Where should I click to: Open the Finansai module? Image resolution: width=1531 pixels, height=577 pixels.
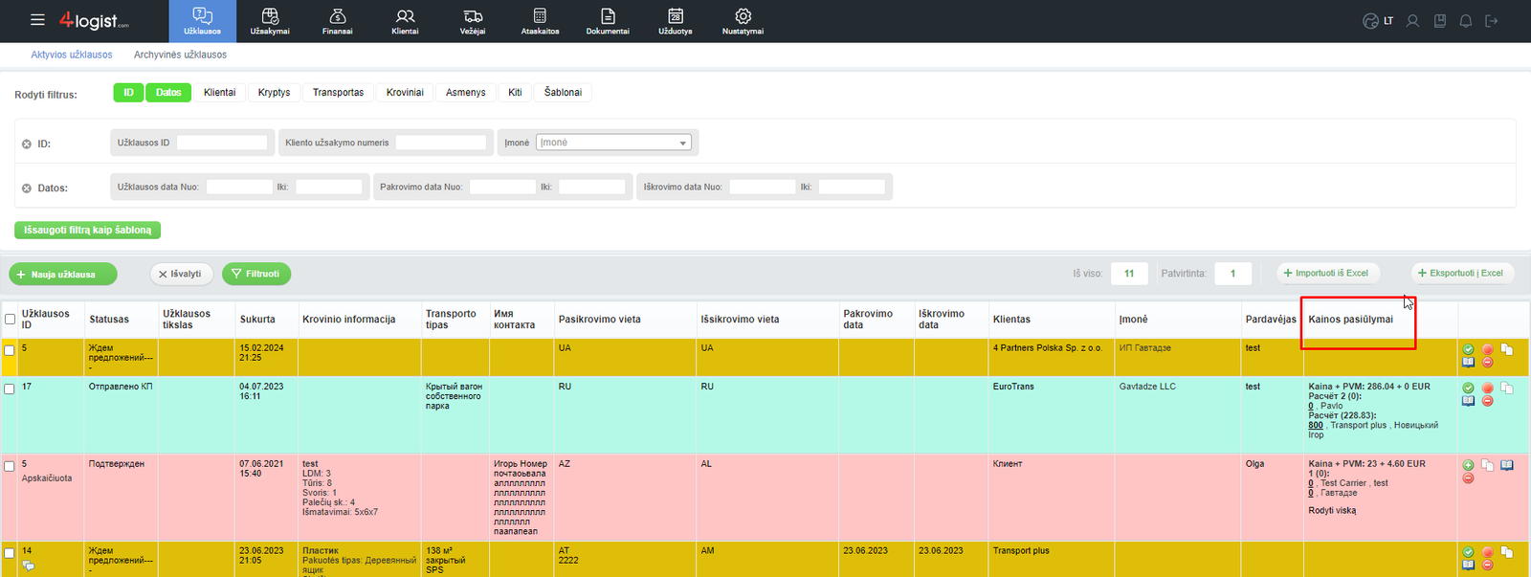337,21
